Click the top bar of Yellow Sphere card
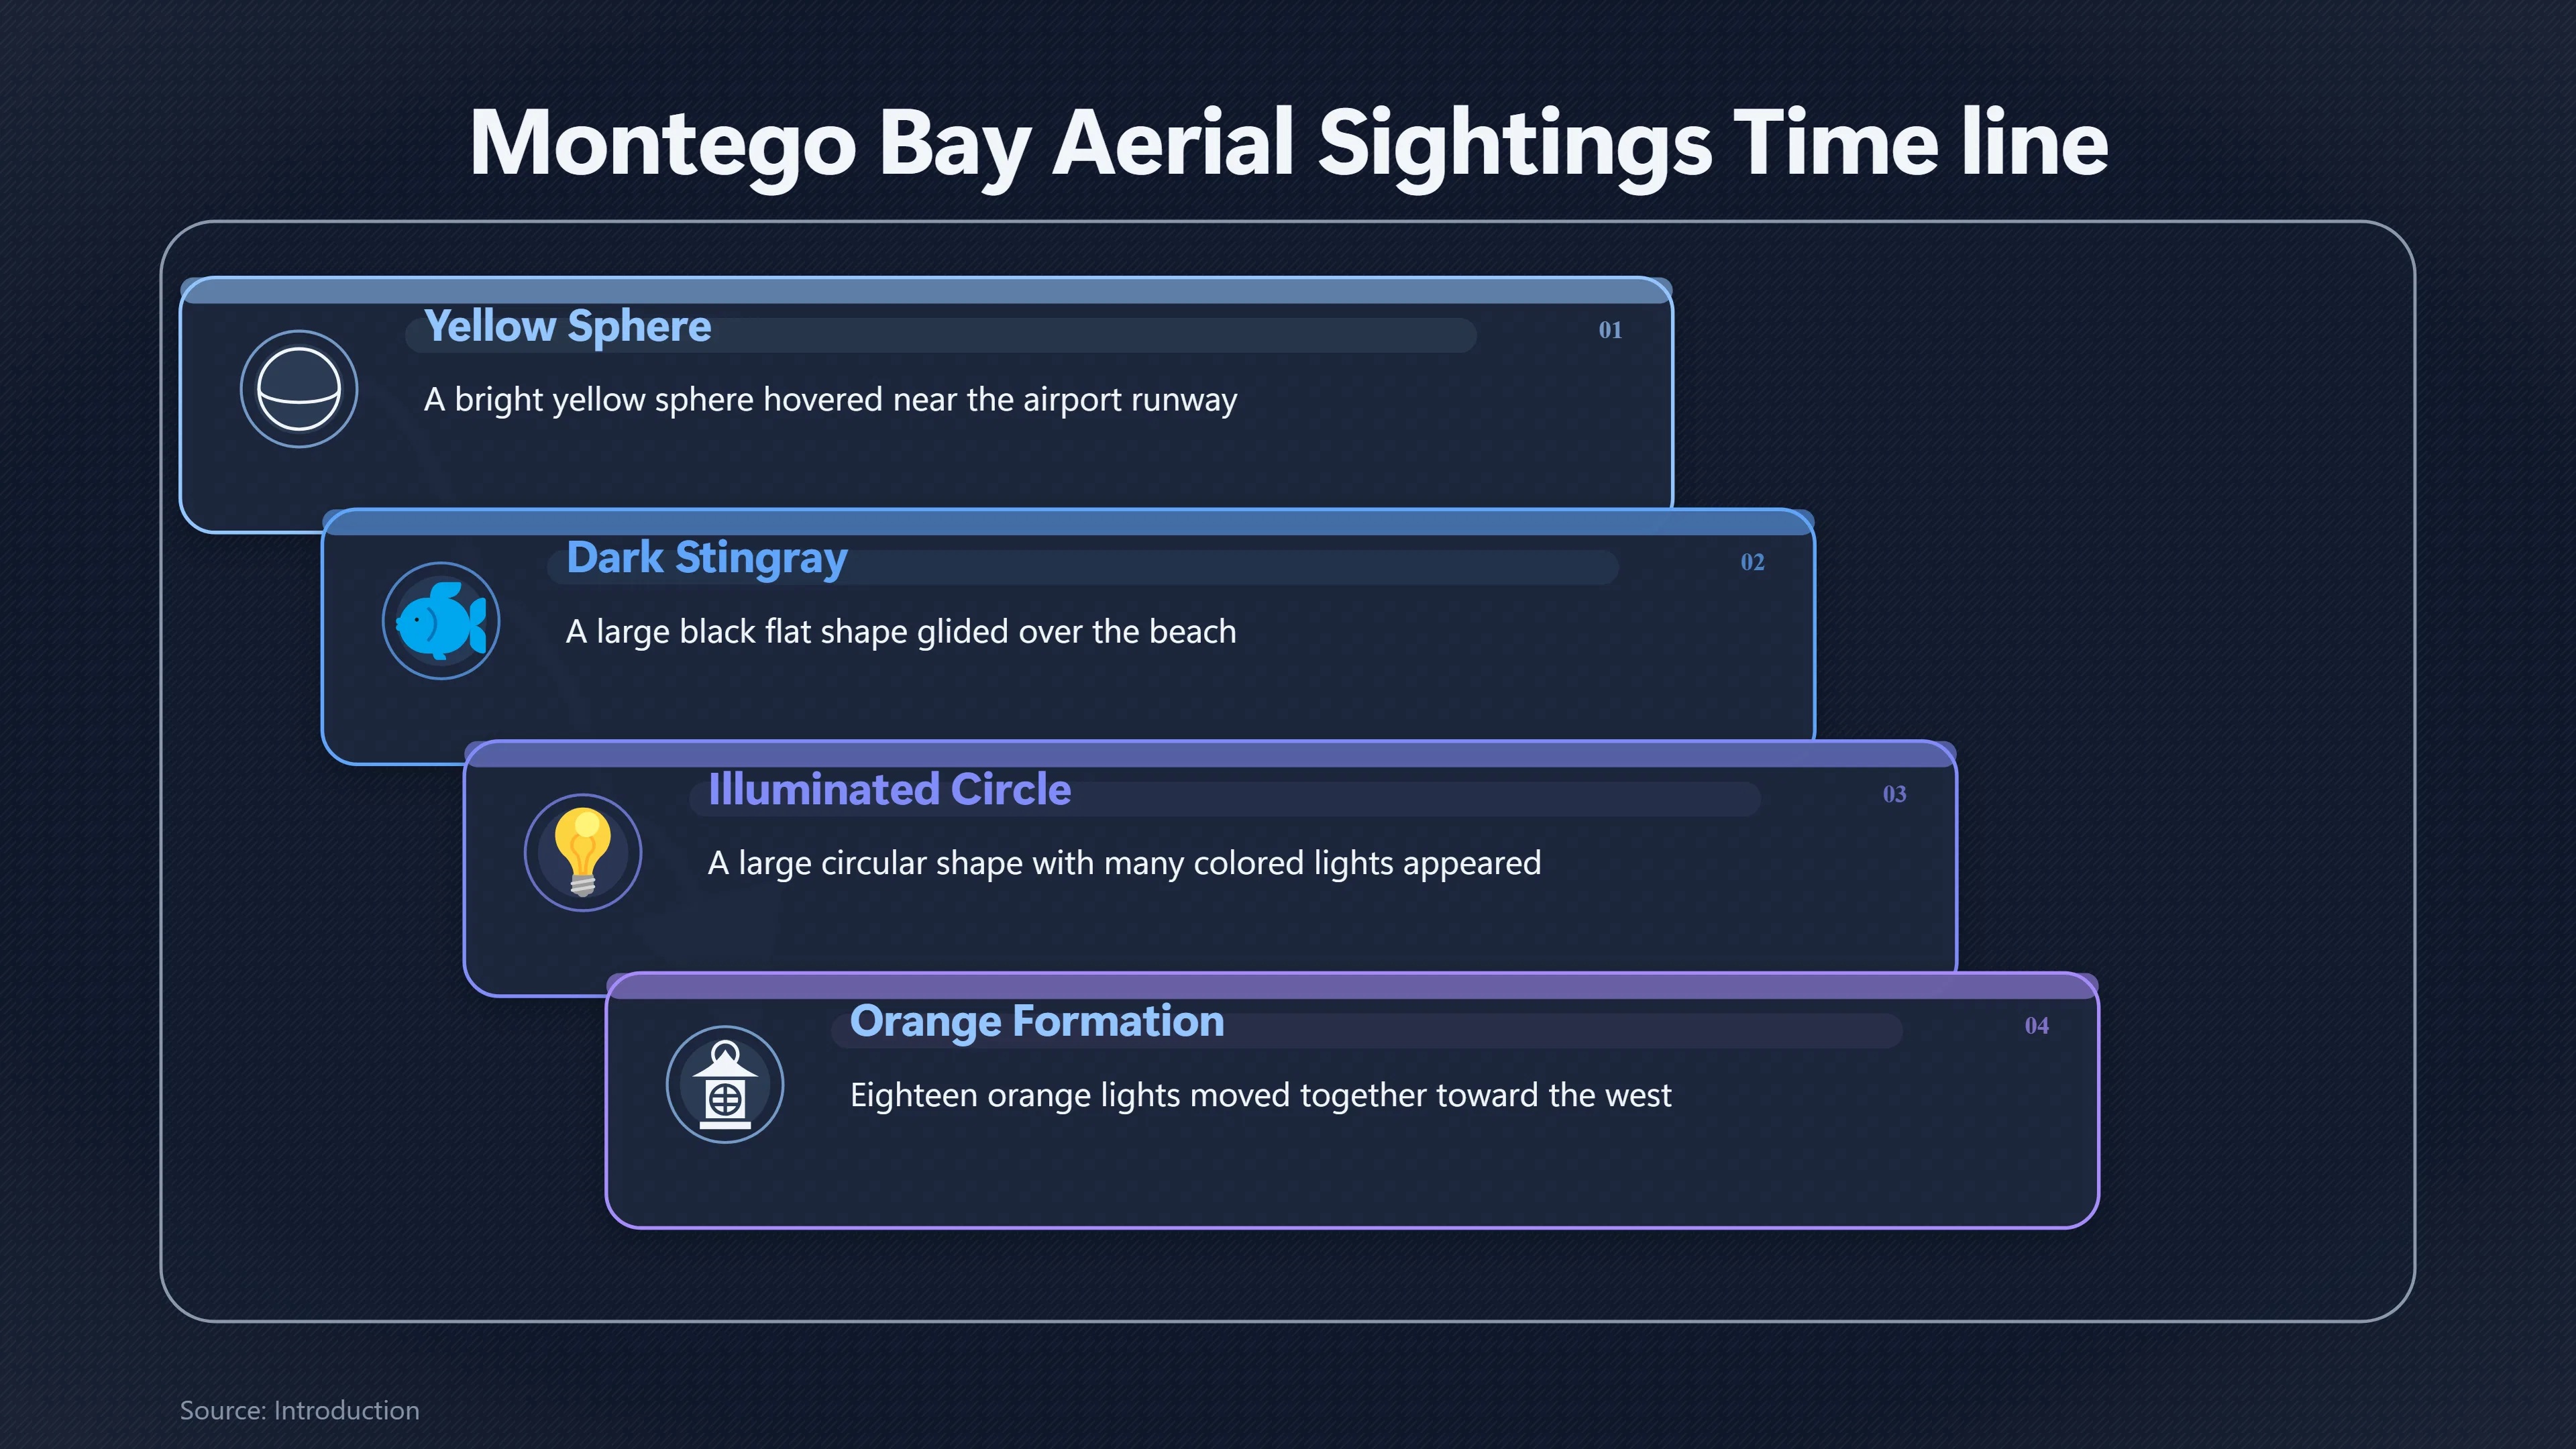This screenshot has height=1449, width=2576. coord(926,291)
